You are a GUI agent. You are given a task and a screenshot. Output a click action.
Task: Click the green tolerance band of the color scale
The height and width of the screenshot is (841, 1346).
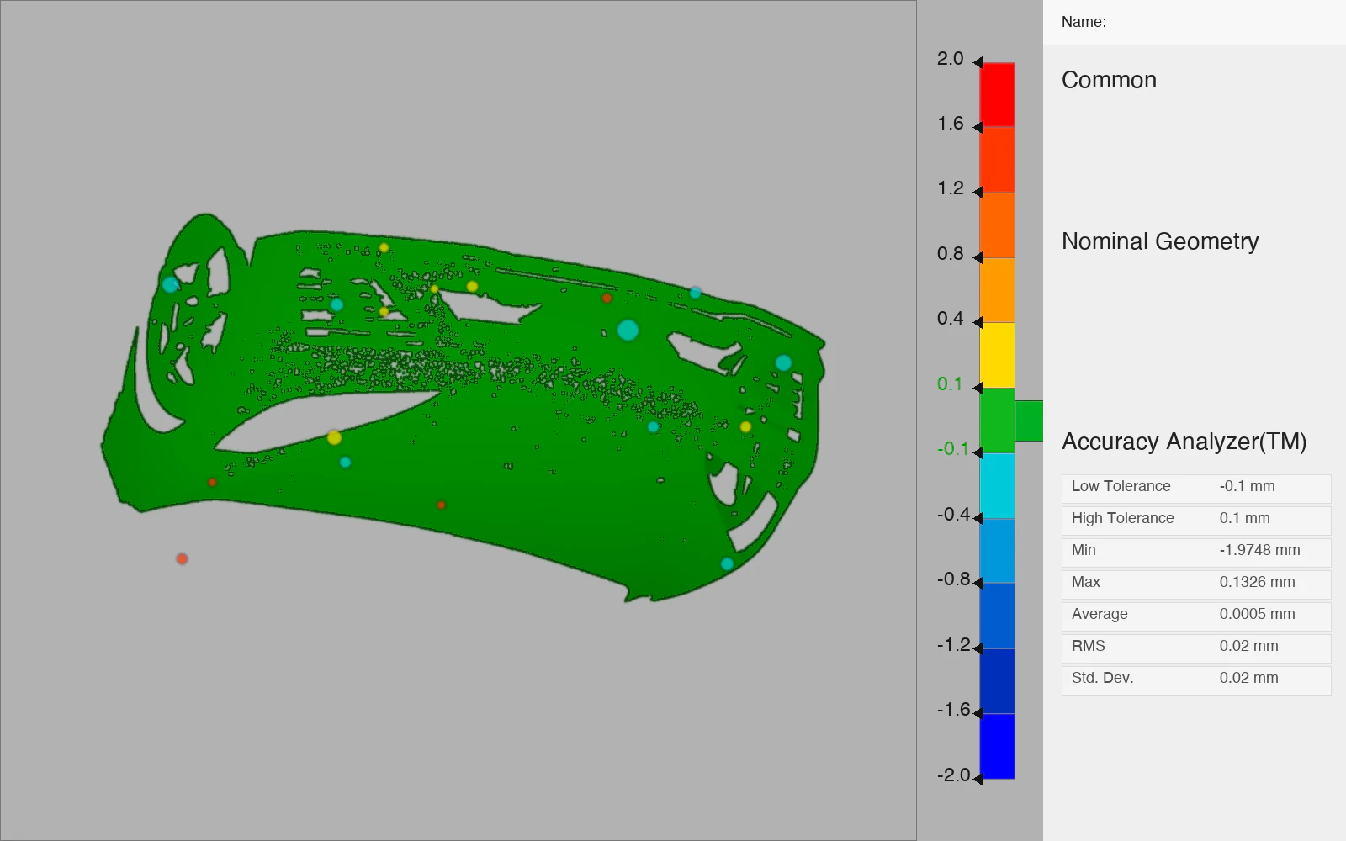pos(998,420)
